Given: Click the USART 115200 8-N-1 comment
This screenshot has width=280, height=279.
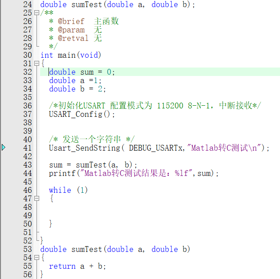Looking at the screenshot, I should click(x=155, y=106).
